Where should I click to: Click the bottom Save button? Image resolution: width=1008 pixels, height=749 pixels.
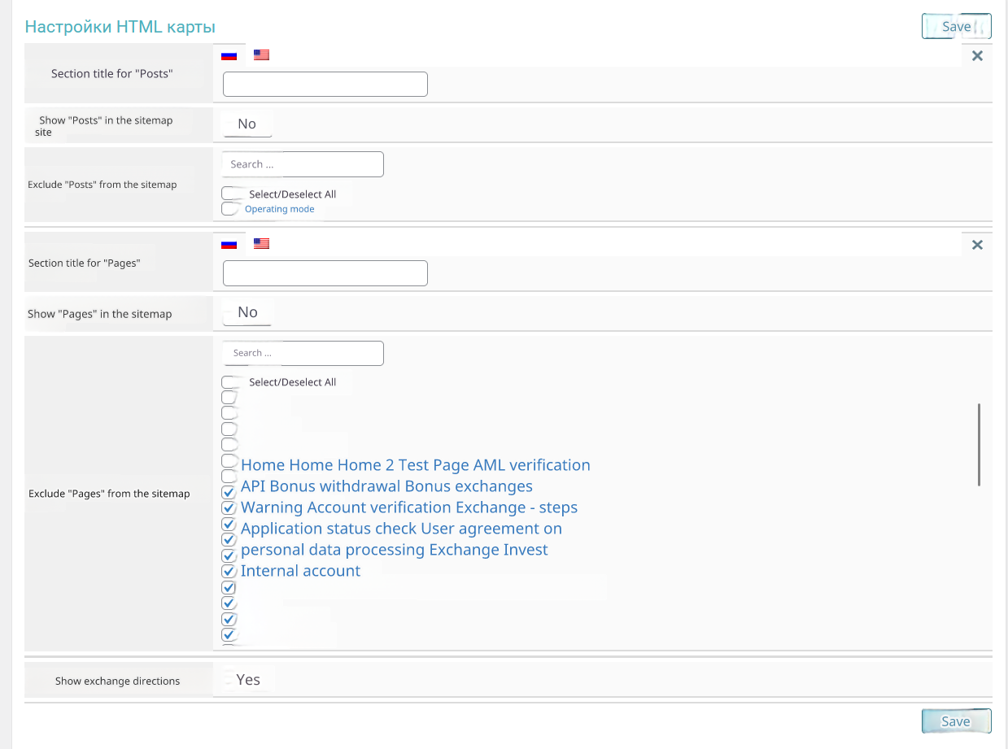(956, 721)
